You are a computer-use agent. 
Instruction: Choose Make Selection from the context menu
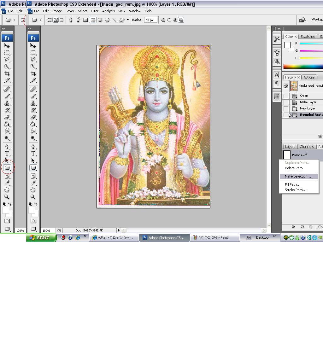pyautogui.click(x=297, y=176)
